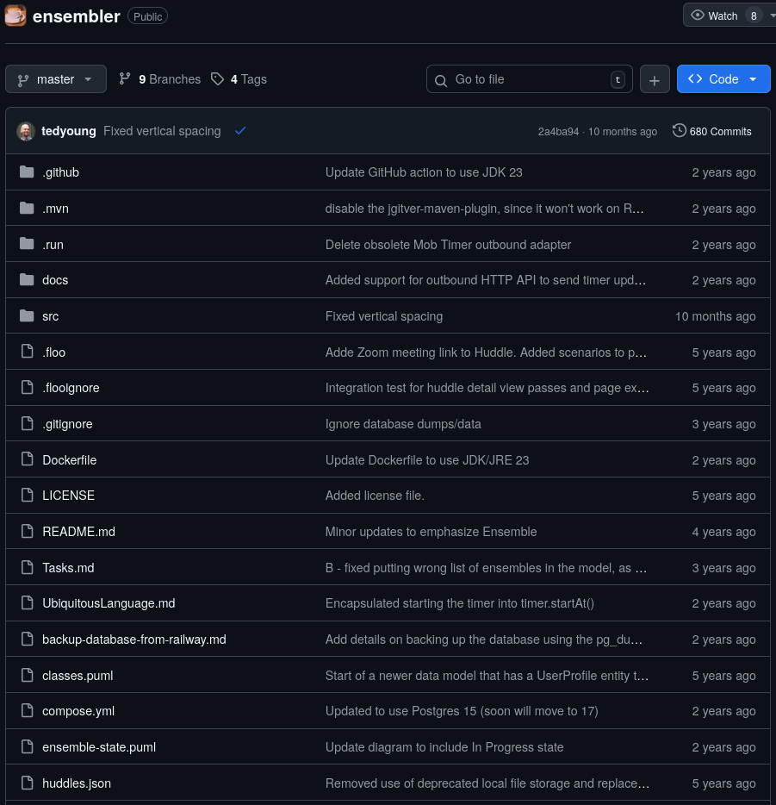Open the 680 Commits history
The image size is (776, 805).
[x=711, y=131]
